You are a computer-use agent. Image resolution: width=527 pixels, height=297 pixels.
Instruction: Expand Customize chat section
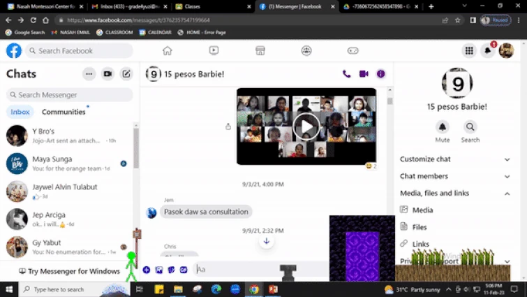(x=455, y=159)
